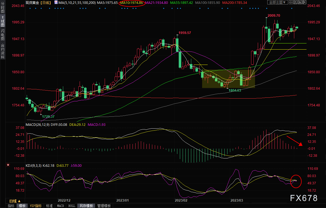Open the 全部主题 theme dropdown
This screenshot has width=326, height=208.
(x=278, y=2)
